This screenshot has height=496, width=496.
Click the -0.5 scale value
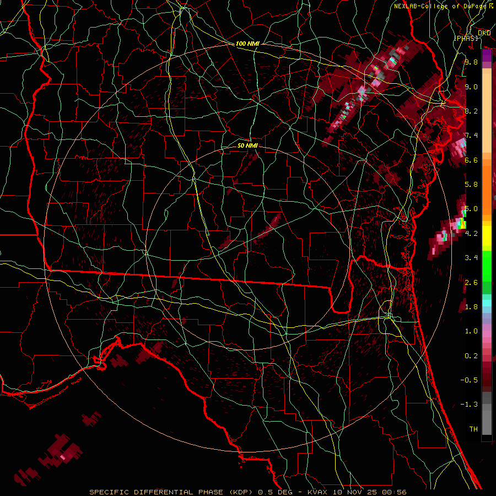coord(469,380)
